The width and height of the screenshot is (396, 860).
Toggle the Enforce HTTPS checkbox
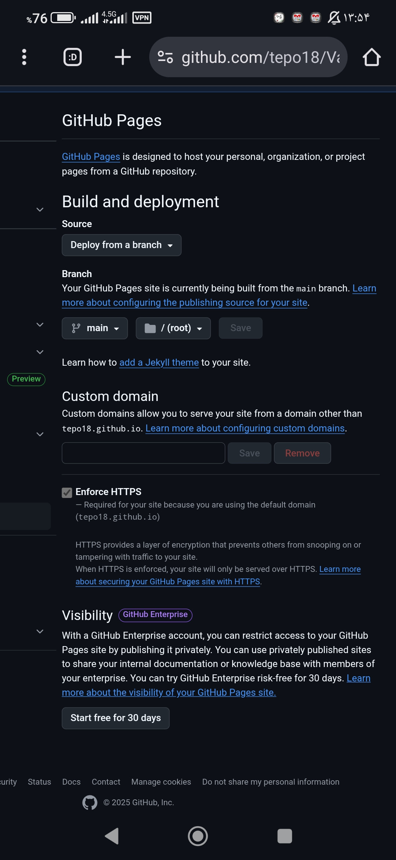67,493
